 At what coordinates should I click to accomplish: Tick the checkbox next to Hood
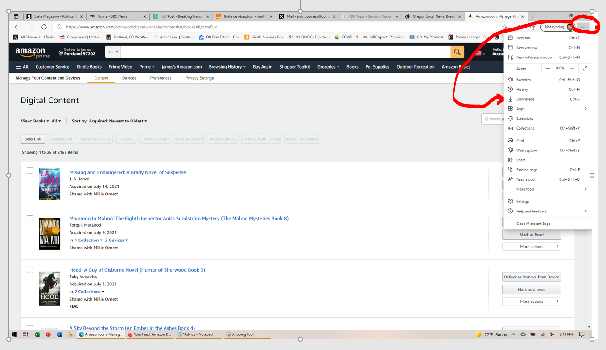point(30,269)
